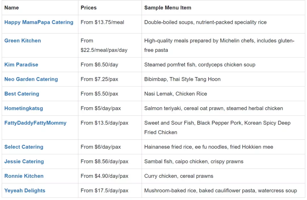Open the Jessie Catering link
Viewport: 307px width, 200px height.
click(24, 161)
